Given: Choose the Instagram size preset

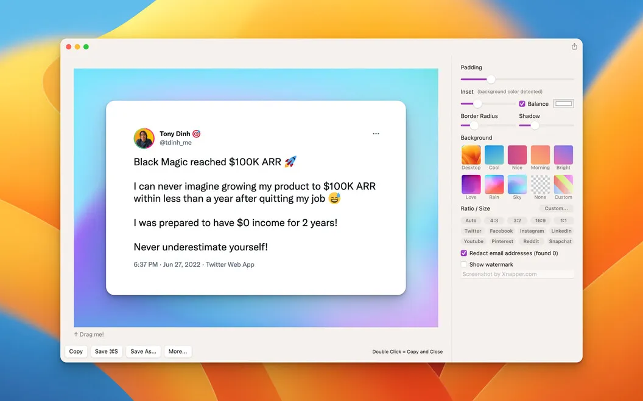Looking at the screenshot, I should (x=532, y=231).
